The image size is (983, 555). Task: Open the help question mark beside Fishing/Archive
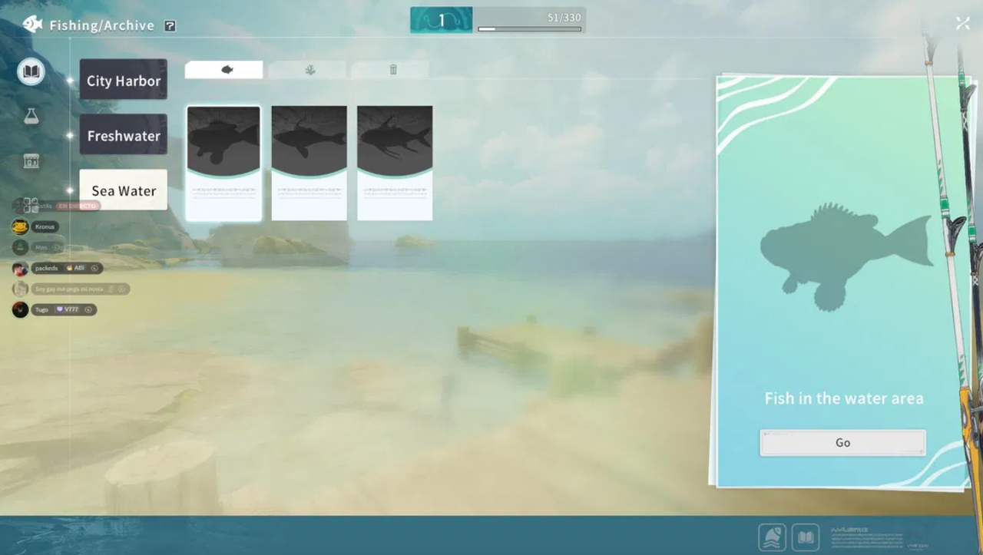pos(170,26)
